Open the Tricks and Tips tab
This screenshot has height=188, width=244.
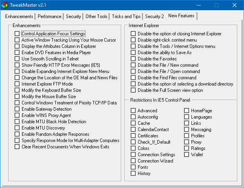pyautogui.click(x=126, y=16)
